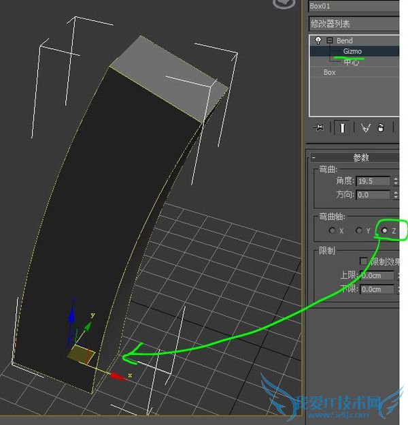Click the 下限 value field
The width and height of the screenshot is (408, 425).
[377, 289]
